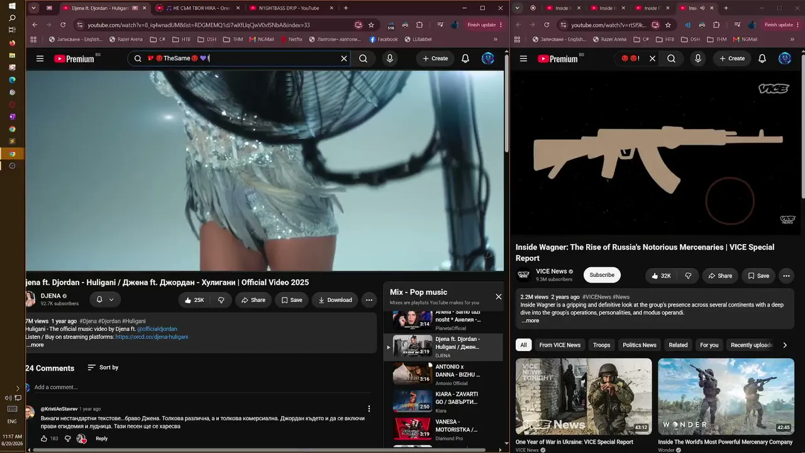Show hidden bookmarks chevron in the left browser

pos(495,39)
